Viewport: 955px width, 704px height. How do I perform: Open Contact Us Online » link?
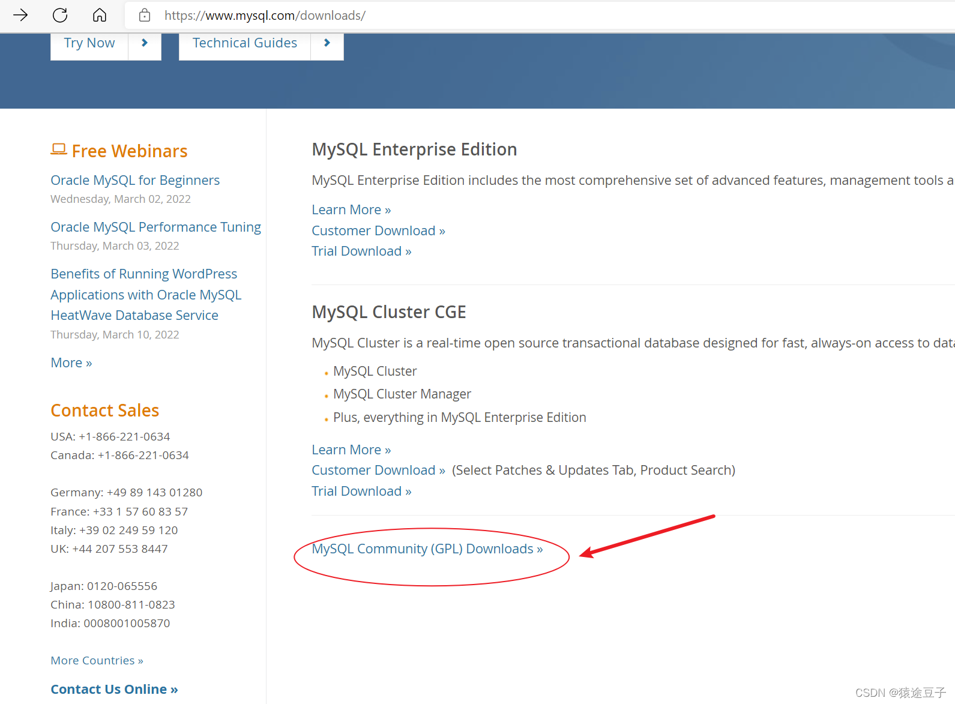(x=114, y=689)
